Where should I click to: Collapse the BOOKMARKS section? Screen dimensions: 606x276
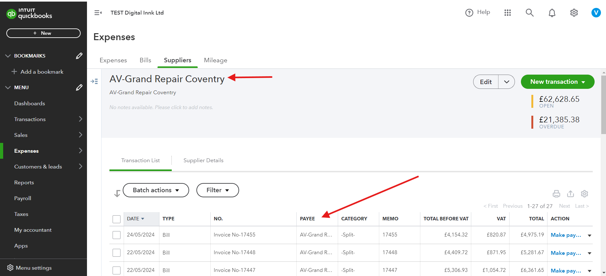click(x=8, y=56)
